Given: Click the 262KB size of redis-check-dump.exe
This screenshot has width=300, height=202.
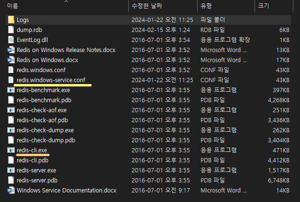Looking at the screenshot, I should (281, 130).
